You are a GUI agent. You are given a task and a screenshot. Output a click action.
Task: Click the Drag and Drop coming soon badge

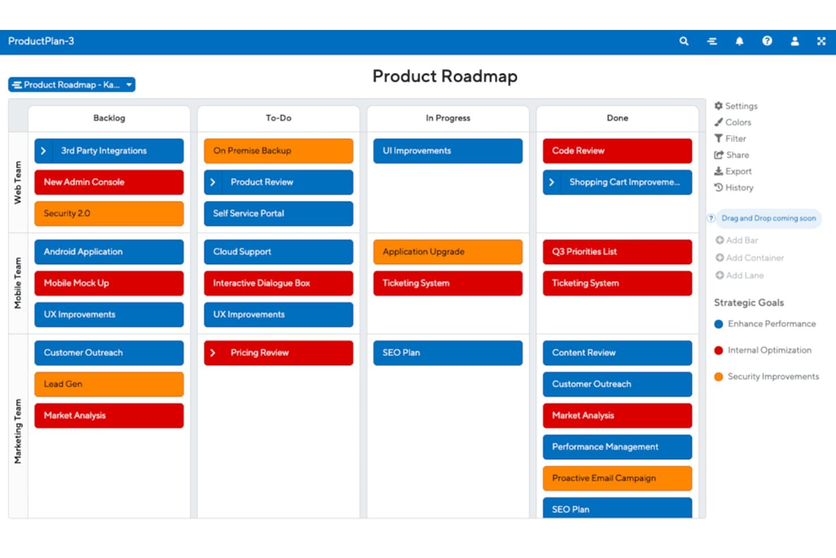coord(769,218)
